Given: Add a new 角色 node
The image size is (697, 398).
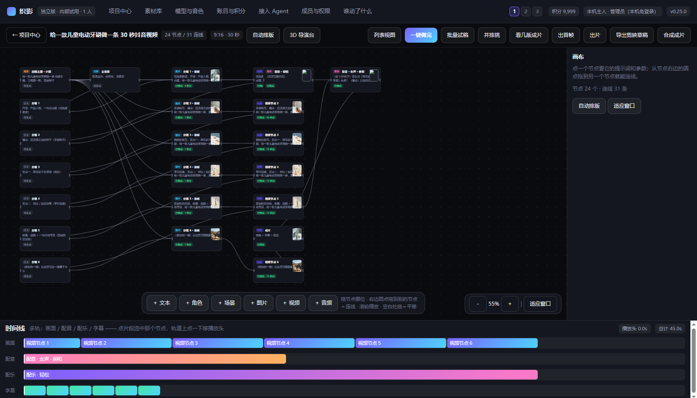Looking at the screenshot, I should [194, 303].
